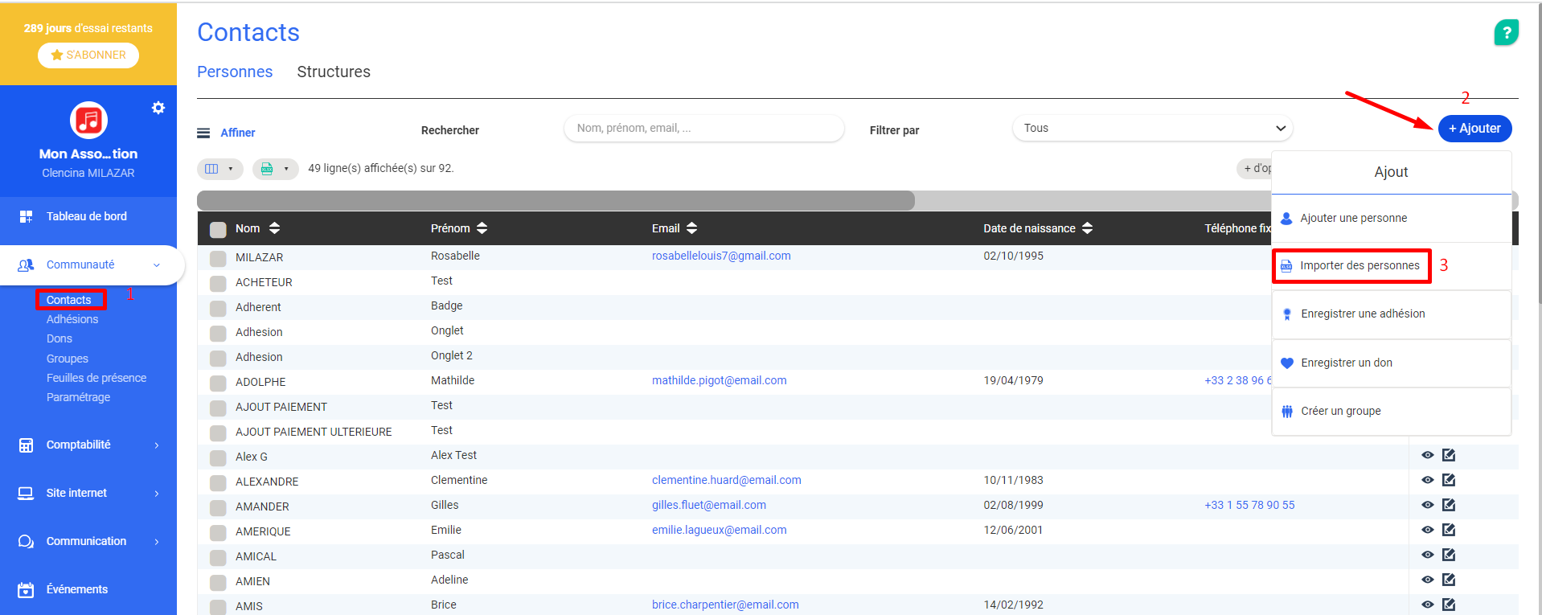Collapse the Communauté menu chevron
The width and height of the screenshot is (1542, 615).
click(157, 265)
